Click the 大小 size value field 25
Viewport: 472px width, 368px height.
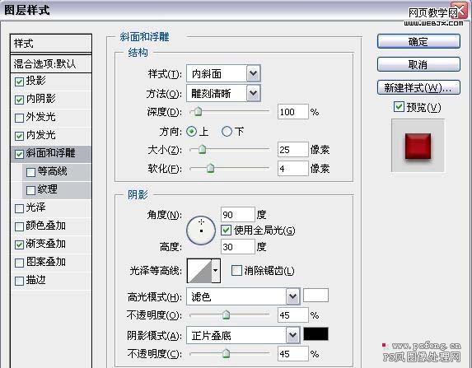[x=293, y=150]
